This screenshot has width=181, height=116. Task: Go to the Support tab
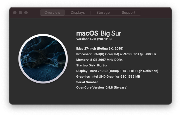(128, 13)
